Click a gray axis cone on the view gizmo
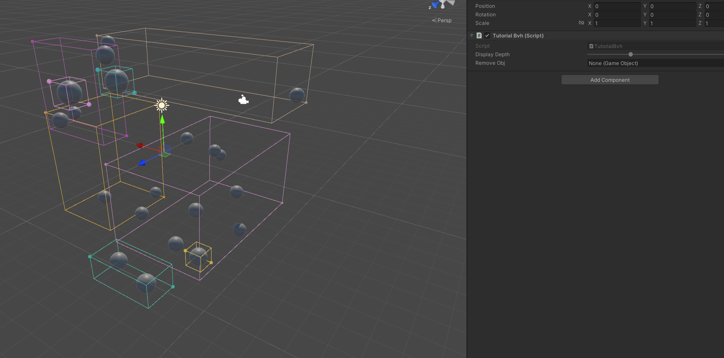The height and width of the screenshot is (358, 724). pyautogui.click(x=443, y=7)
